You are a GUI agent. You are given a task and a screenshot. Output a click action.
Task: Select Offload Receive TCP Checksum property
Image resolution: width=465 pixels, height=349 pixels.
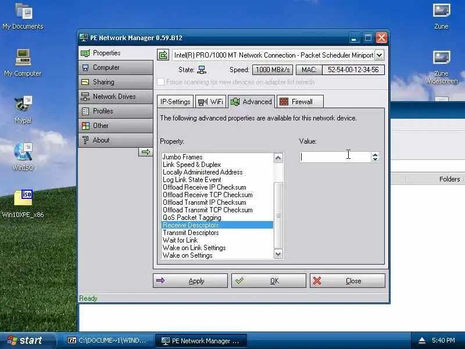pos(217,195)
